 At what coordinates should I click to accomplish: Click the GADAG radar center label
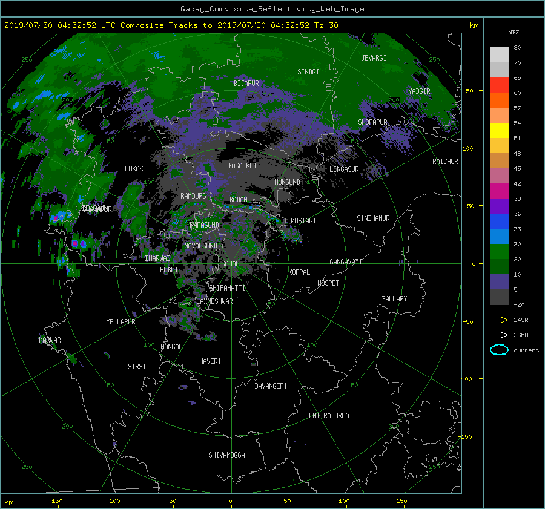pyautogui.click(x=230, y=264)
